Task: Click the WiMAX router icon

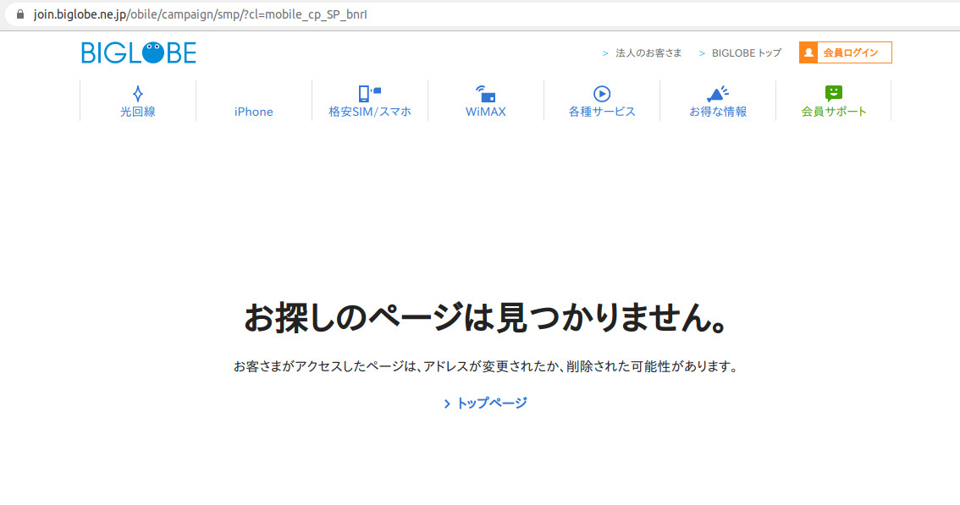Action: [x=485, y=93]
